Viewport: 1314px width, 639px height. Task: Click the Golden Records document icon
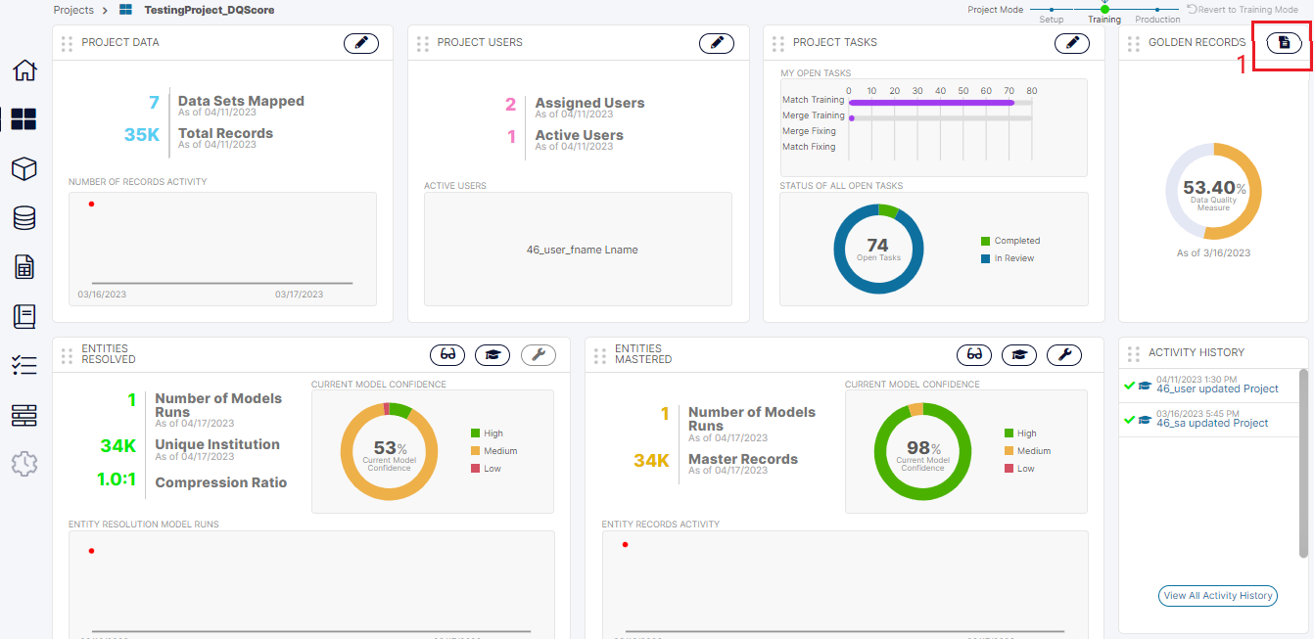click(x=1285, y=43)
